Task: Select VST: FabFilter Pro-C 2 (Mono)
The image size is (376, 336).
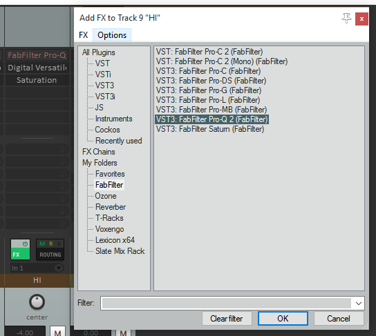Action: point(222,61)
